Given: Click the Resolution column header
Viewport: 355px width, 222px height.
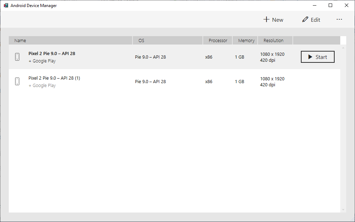Looking at the screenshot, I should (x=275, y=40).
